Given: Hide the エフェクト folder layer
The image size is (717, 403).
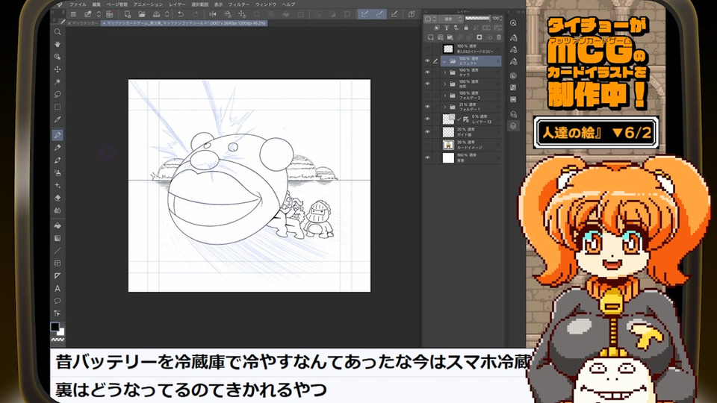Looking at the screenshot, I should (427, 61).
